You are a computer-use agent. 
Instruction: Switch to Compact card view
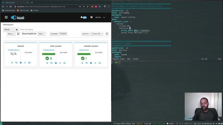[54, 34]
